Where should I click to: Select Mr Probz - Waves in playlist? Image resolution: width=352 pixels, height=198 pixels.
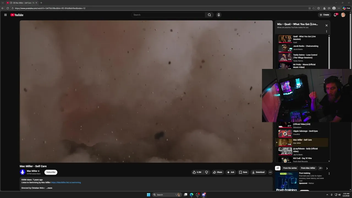[x=302, y=66]
